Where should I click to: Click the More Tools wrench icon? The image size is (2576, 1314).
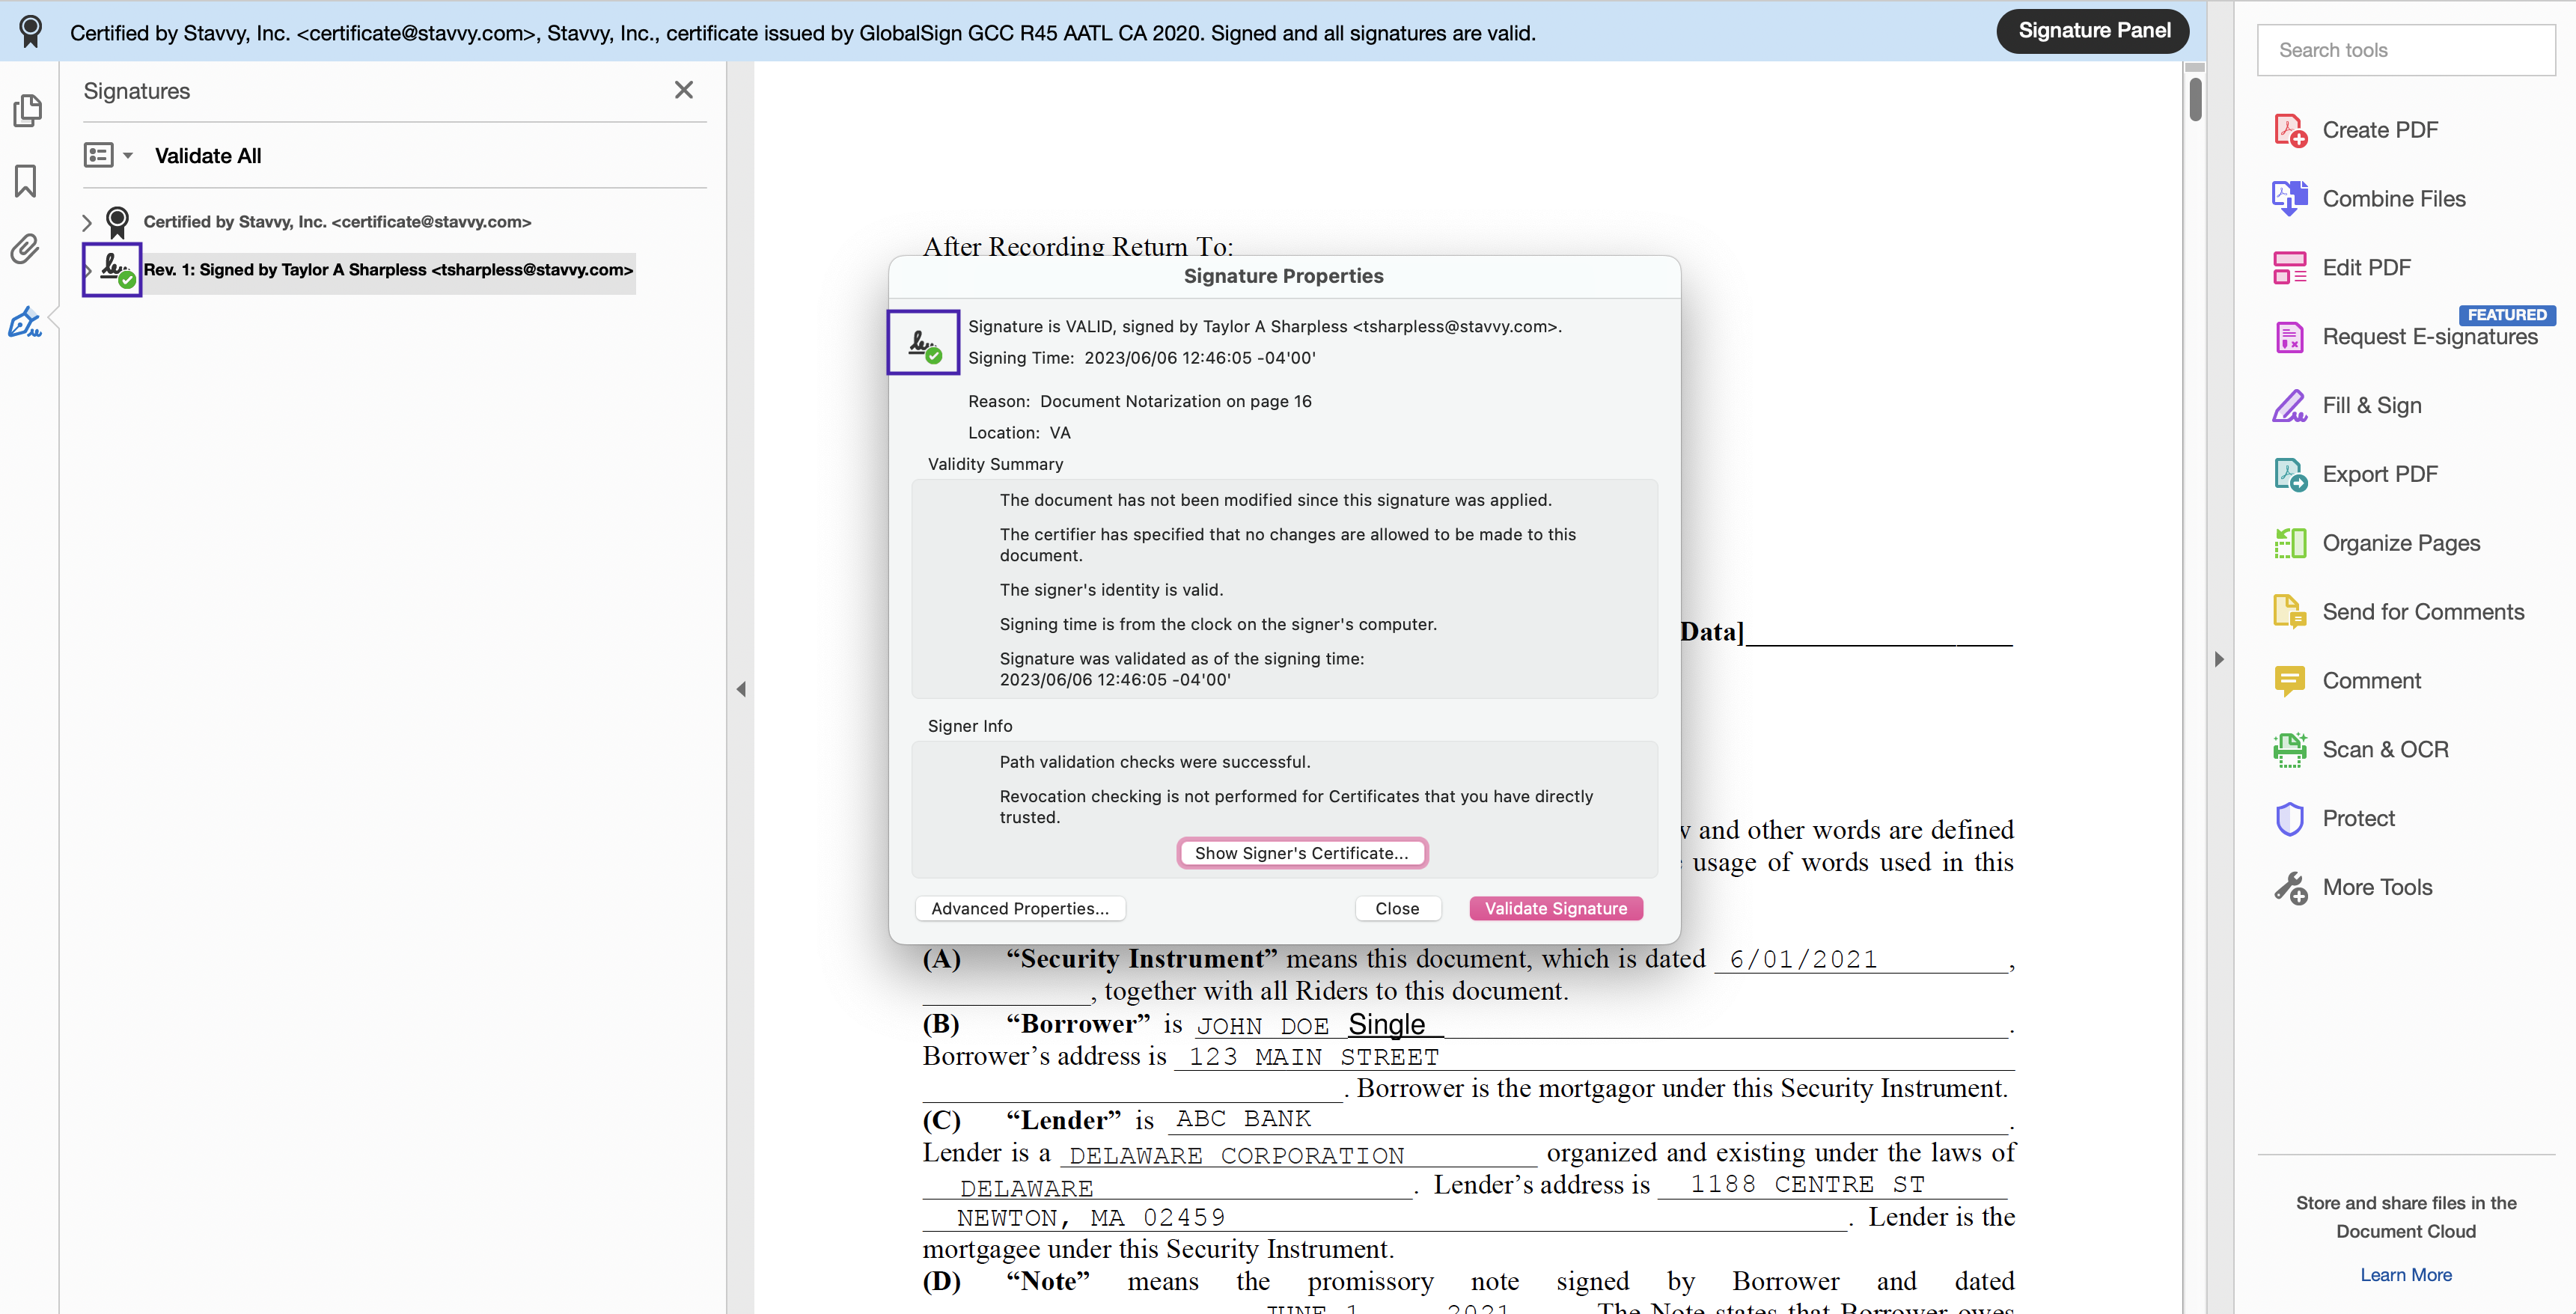click(2290, 888)
